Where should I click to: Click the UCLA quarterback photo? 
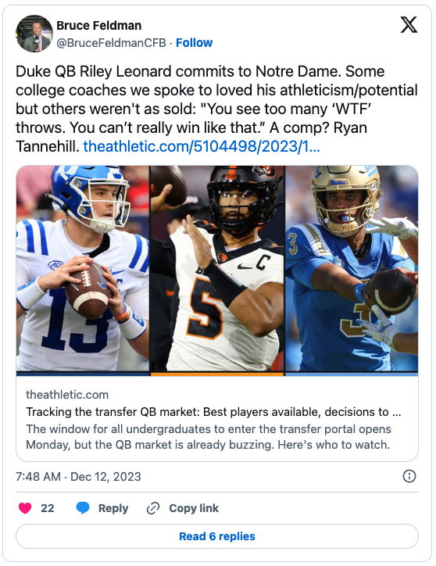[x=352, y=268]
